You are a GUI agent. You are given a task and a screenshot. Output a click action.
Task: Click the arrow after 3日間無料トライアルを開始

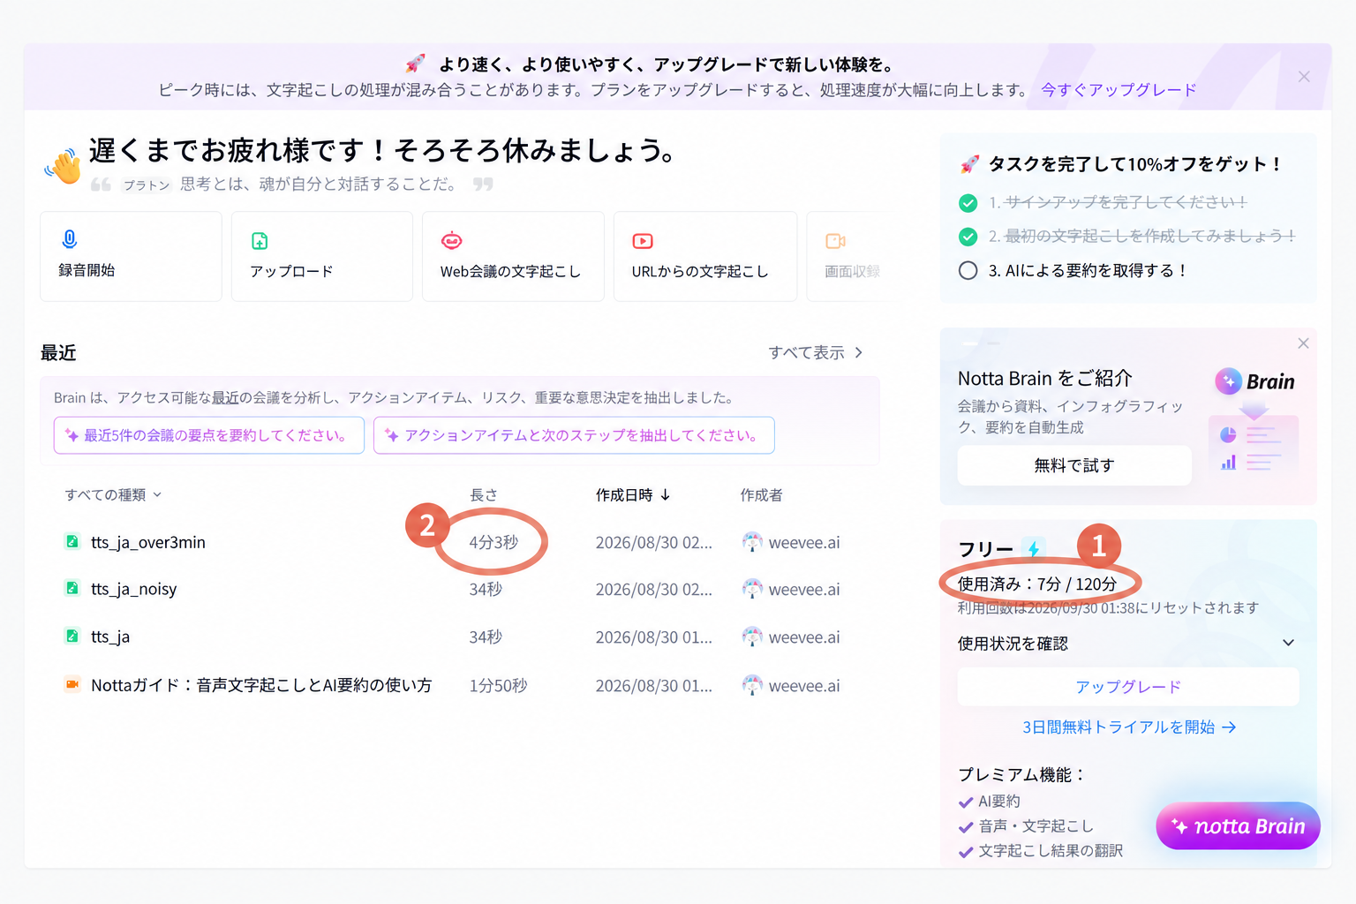click(x=1229, y=727)
